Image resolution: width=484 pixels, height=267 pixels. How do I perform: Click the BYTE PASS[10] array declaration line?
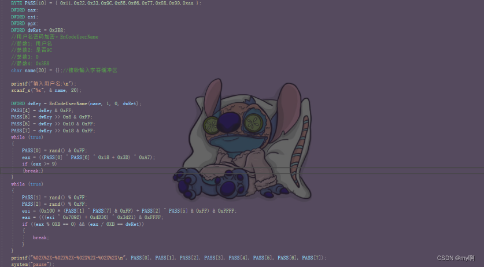[x=106, y=3]
